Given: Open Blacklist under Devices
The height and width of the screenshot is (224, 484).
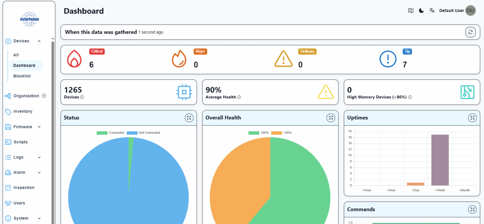Looking at the screenshot, I should [22, 76].
